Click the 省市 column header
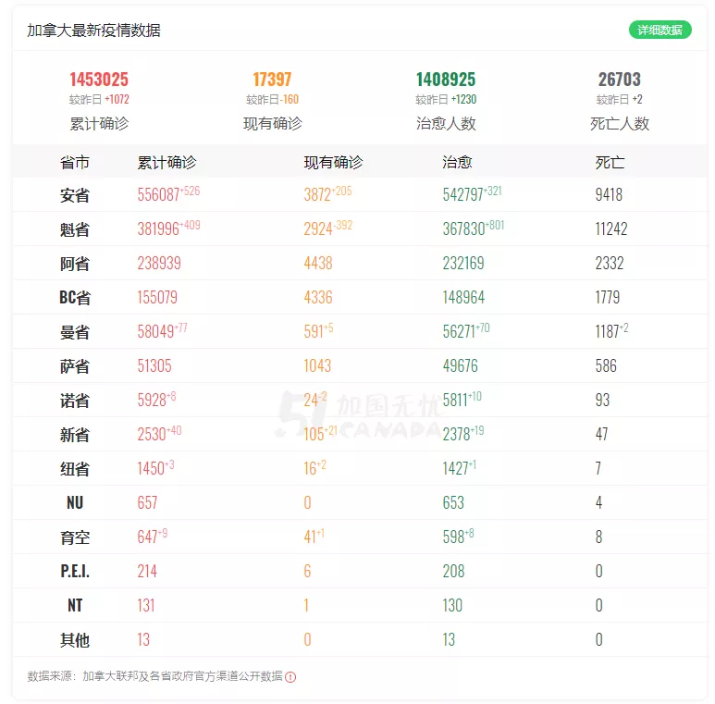 pyautogui.click(x=75, y=162)
